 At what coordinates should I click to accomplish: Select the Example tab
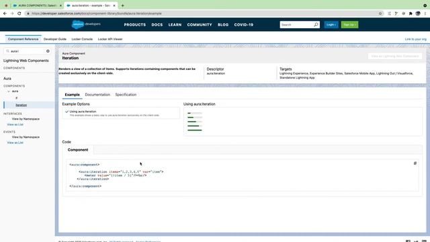tap(72, 95)
